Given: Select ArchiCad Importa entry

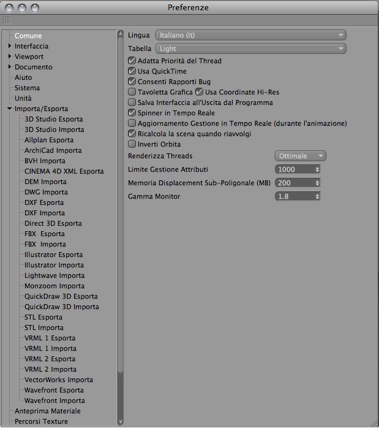Looking at the screenshot, I should (x=53, y=150).
